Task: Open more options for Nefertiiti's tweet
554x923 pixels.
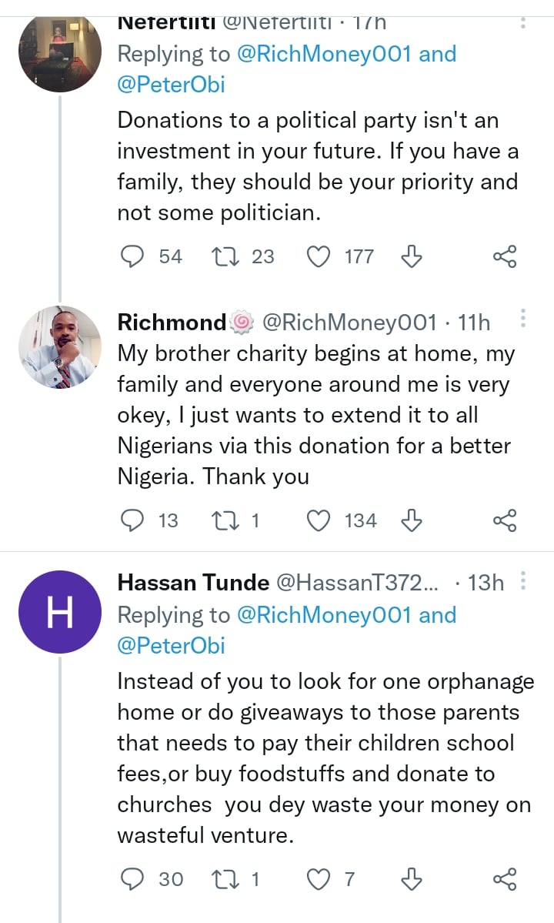Action: tap(523, 22)
